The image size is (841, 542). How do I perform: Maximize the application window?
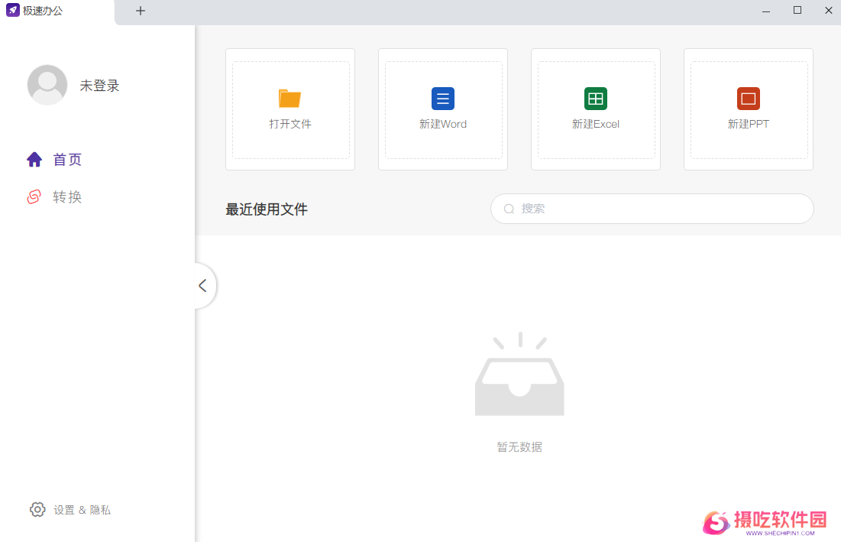(797, 11)
